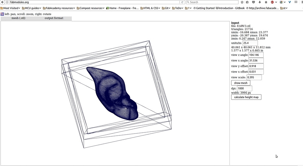The image size is (303, 166).
Task: Click the Adblock Plus stop-sign icon
Action: pyautogui.click(x=272, y=2)
